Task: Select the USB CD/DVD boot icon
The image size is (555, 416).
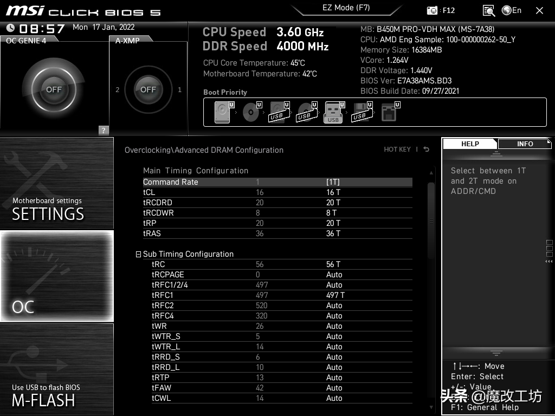Action: 307,112
